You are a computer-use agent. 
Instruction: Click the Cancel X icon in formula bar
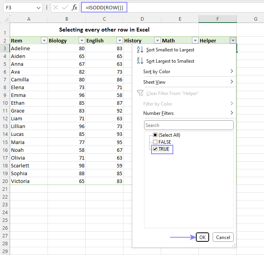[x=56, y=8]
